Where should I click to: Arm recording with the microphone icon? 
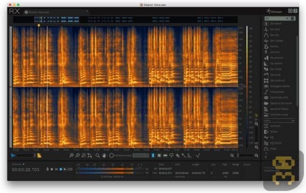click(47, 169)
